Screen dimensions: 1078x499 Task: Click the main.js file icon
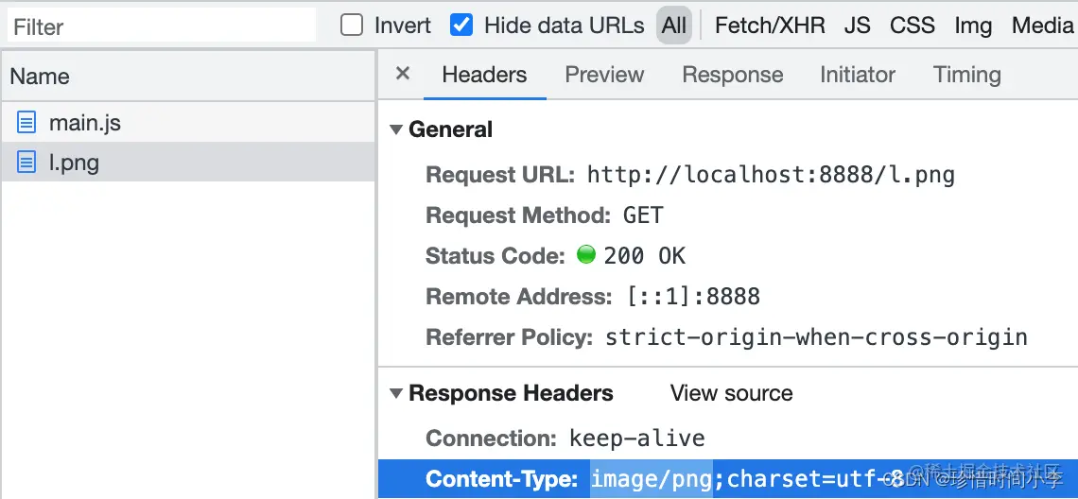click(27, 123)
